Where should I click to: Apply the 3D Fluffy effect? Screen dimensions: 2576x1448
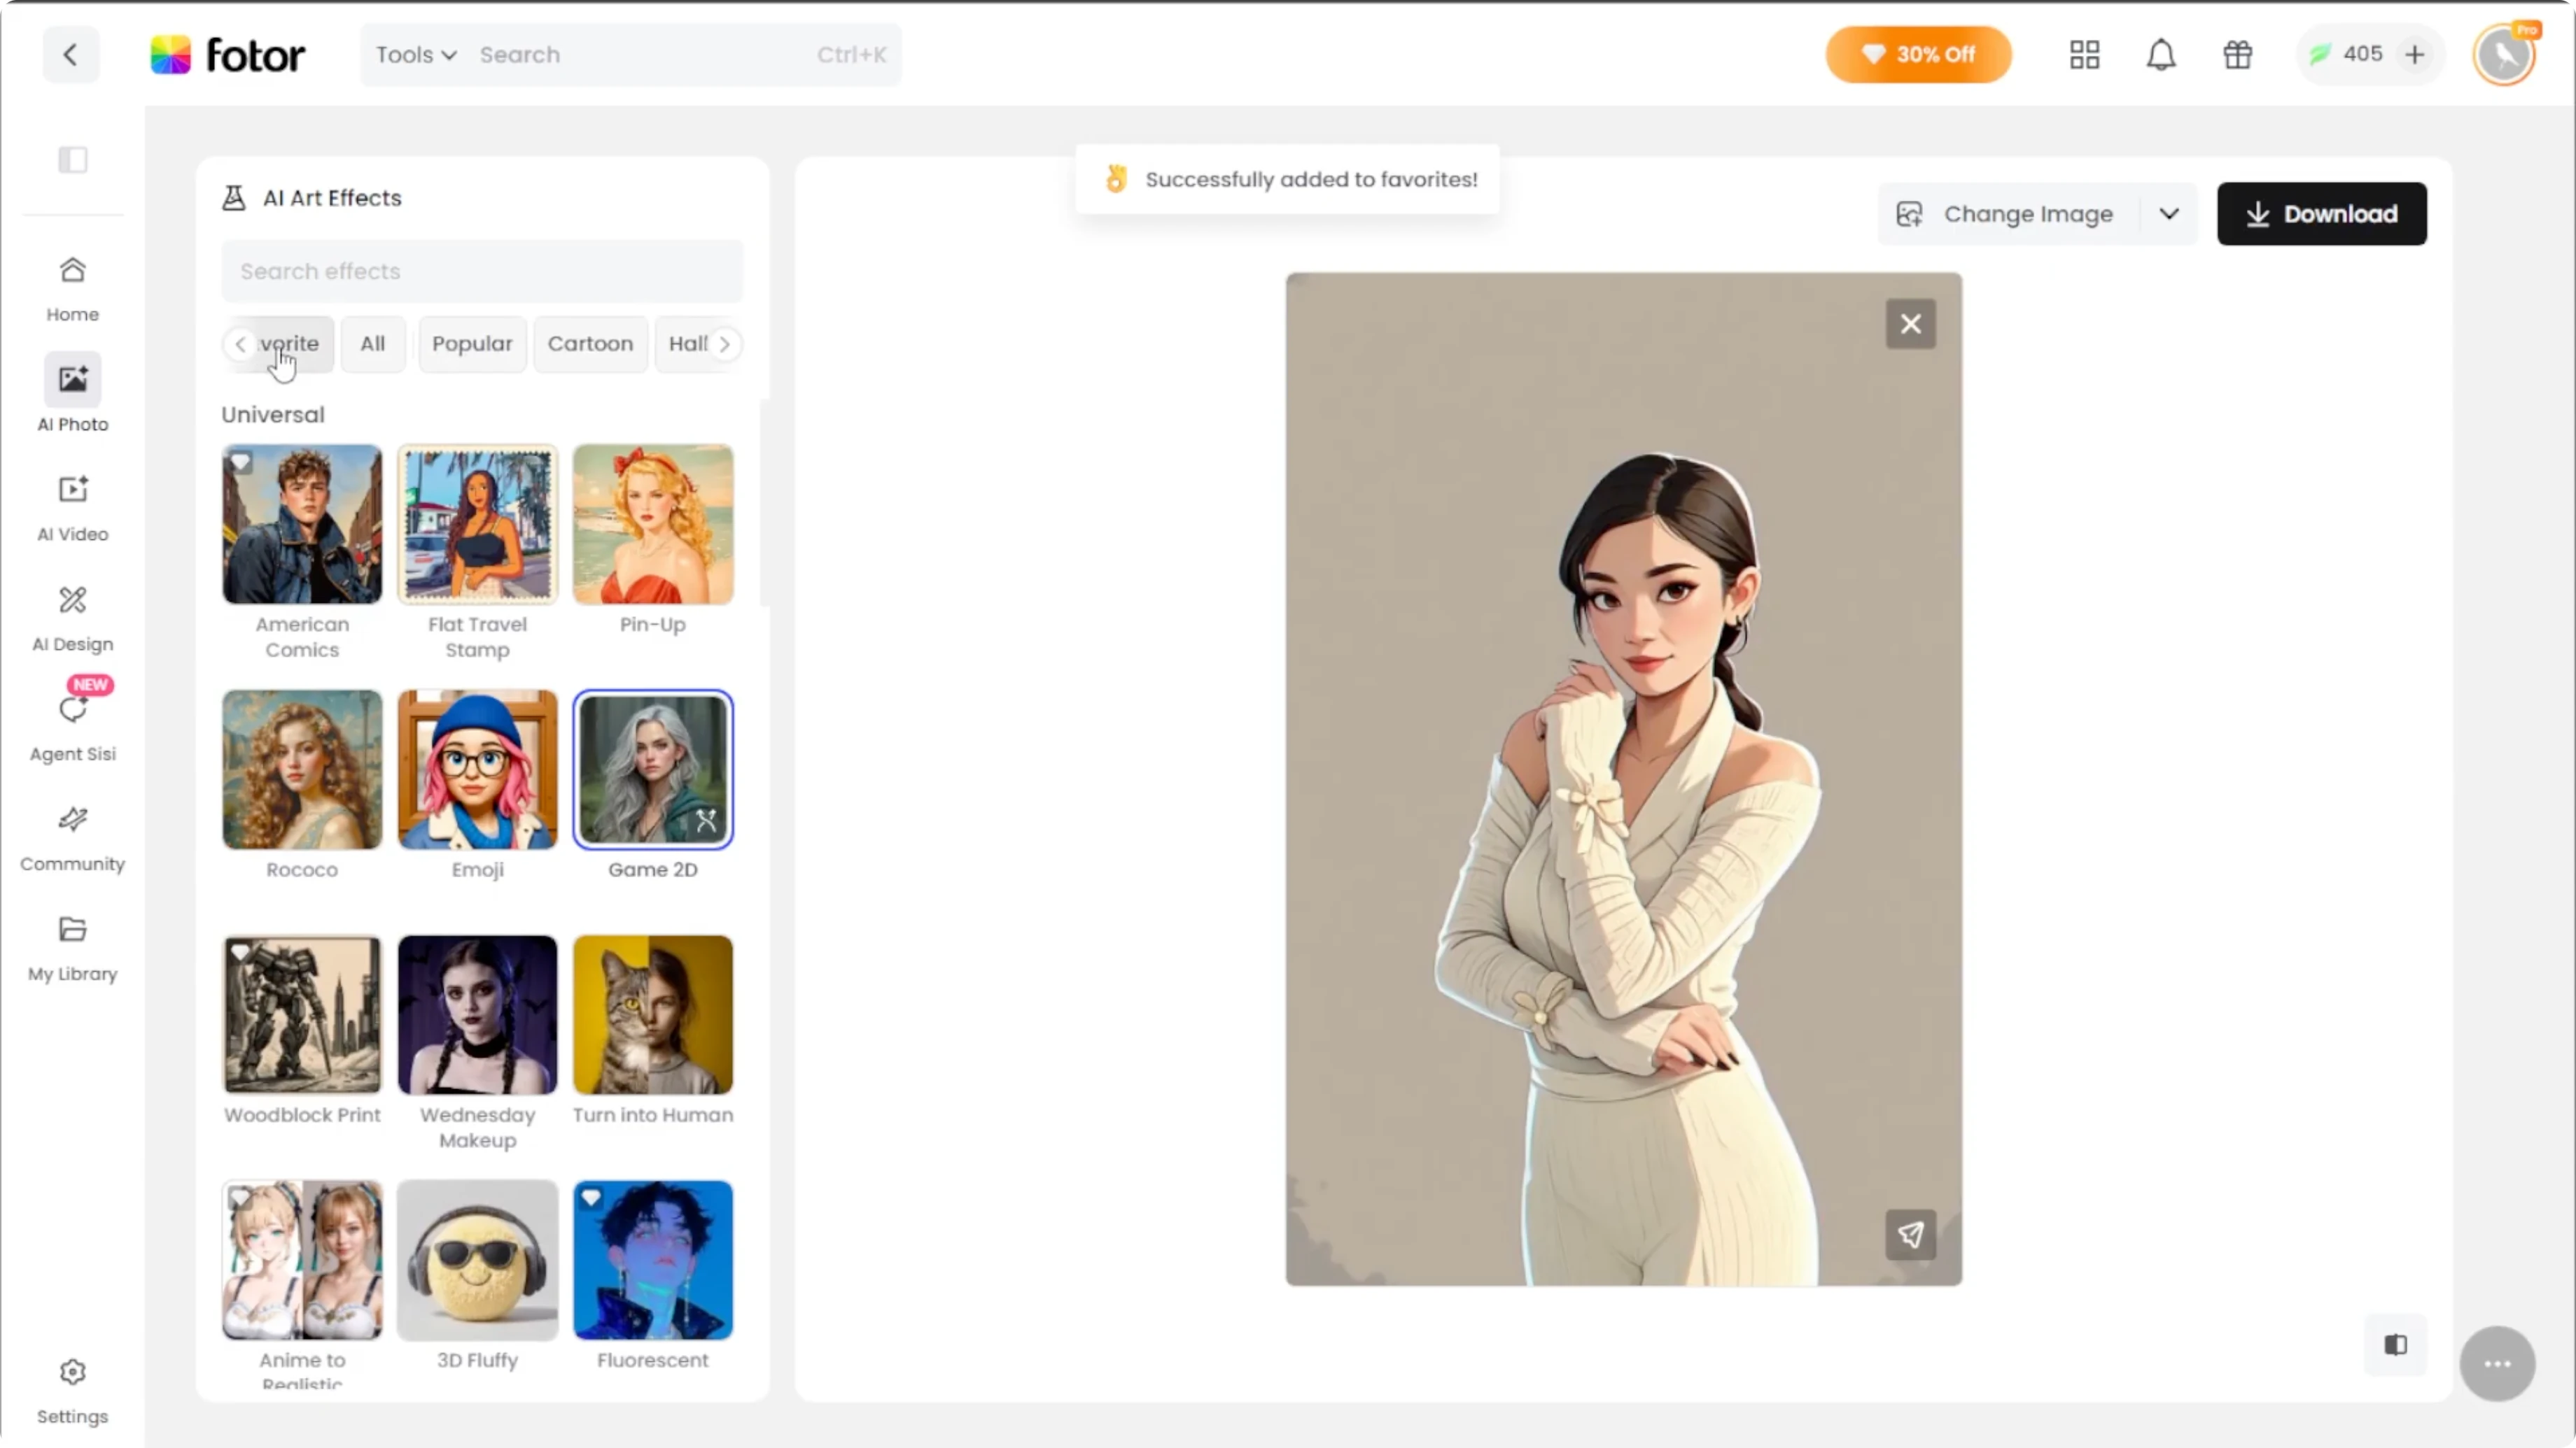coord(477,1260)
